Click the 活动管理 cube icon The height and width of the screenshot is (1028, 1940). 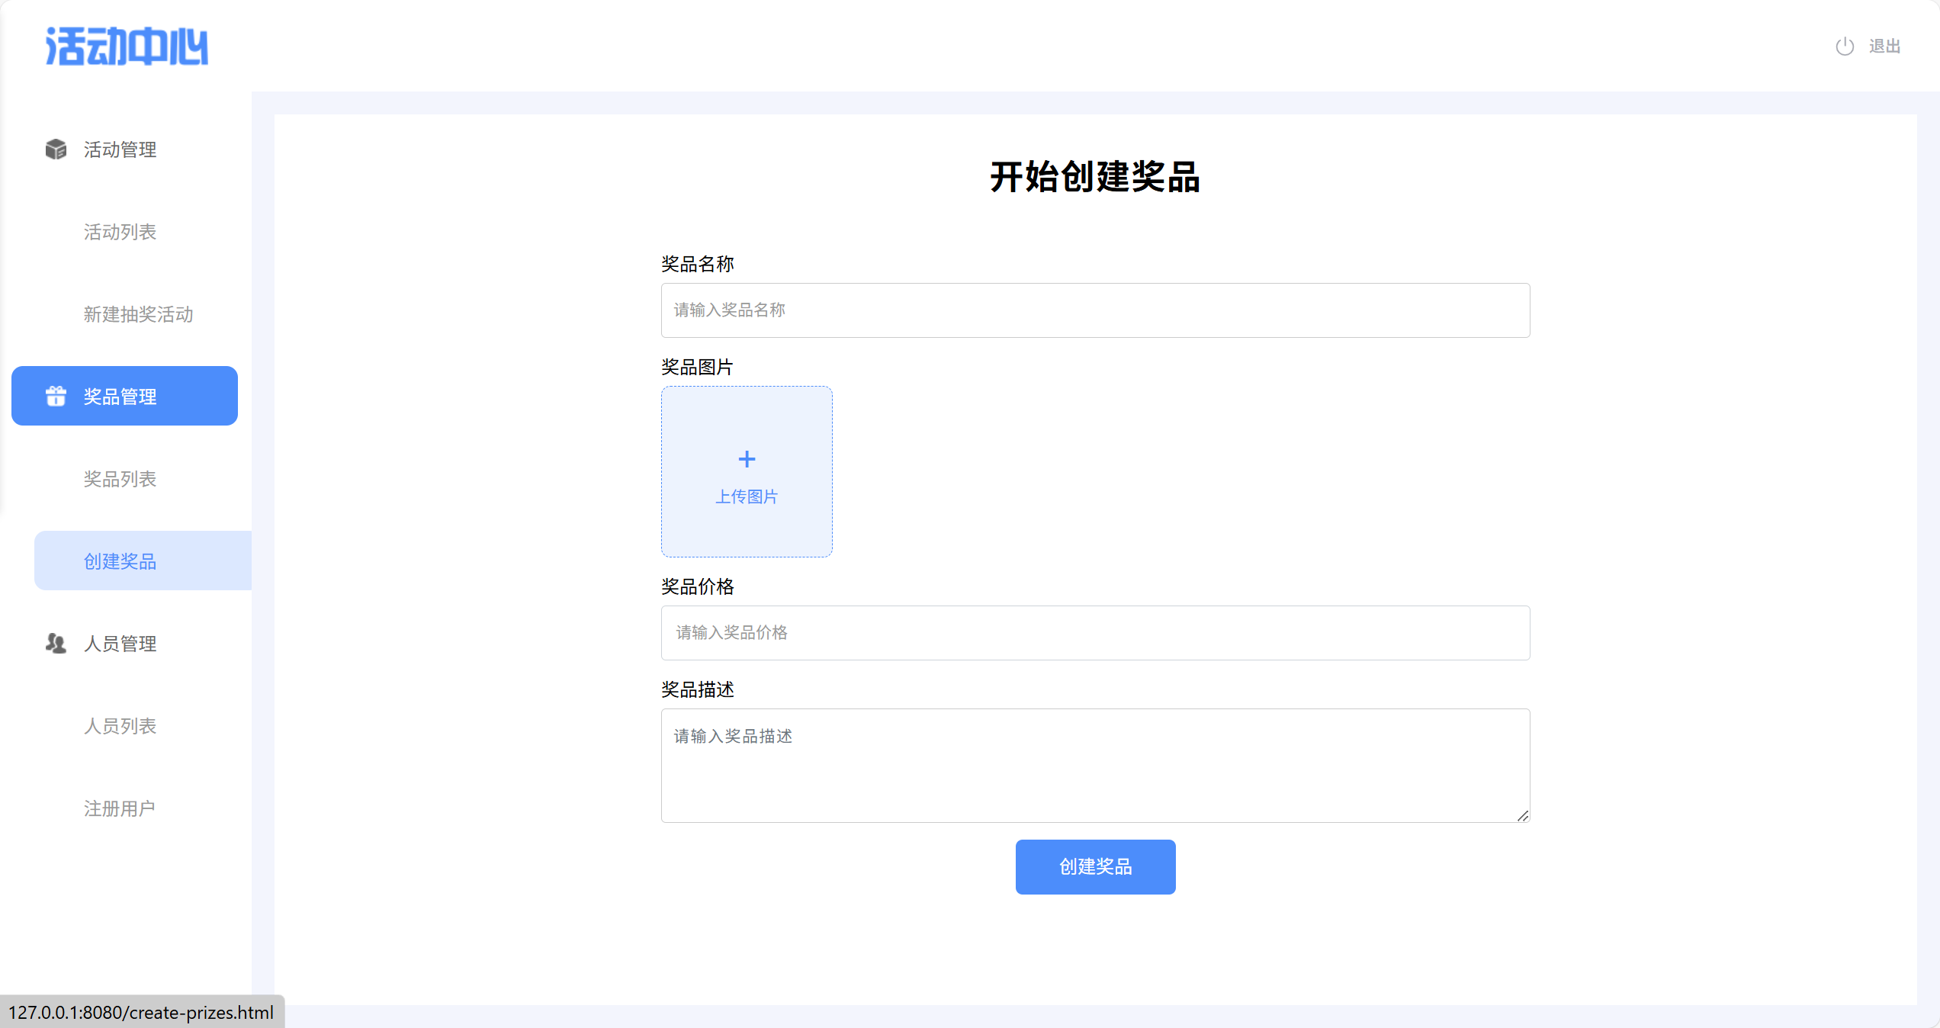(56, 149)
